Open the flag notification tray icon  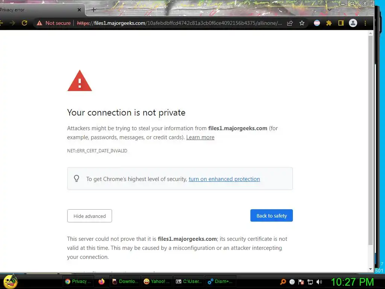pyautogui.click(x=301, y=282)
